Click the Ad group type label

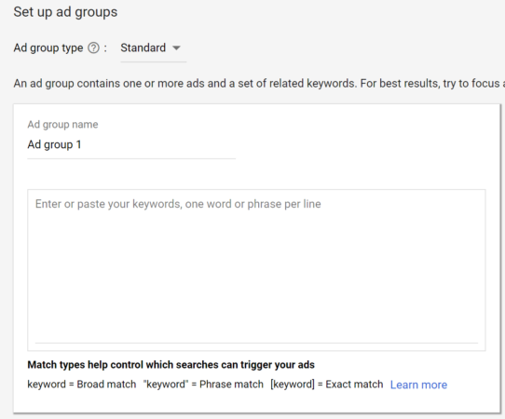tap(48, 47)
